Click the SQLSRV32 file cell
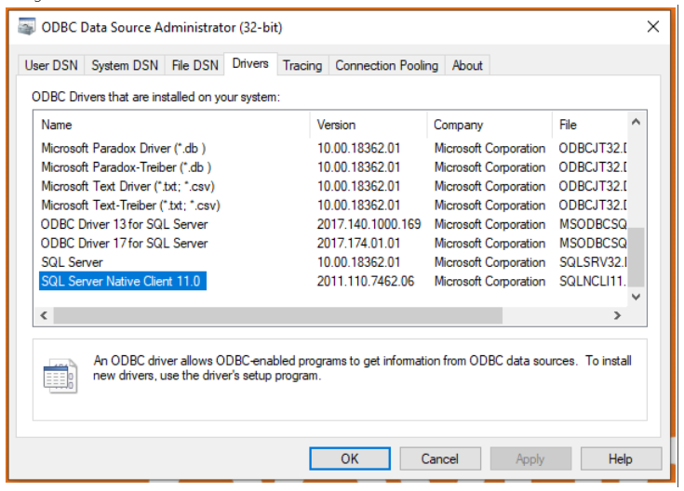 (594, 262)
